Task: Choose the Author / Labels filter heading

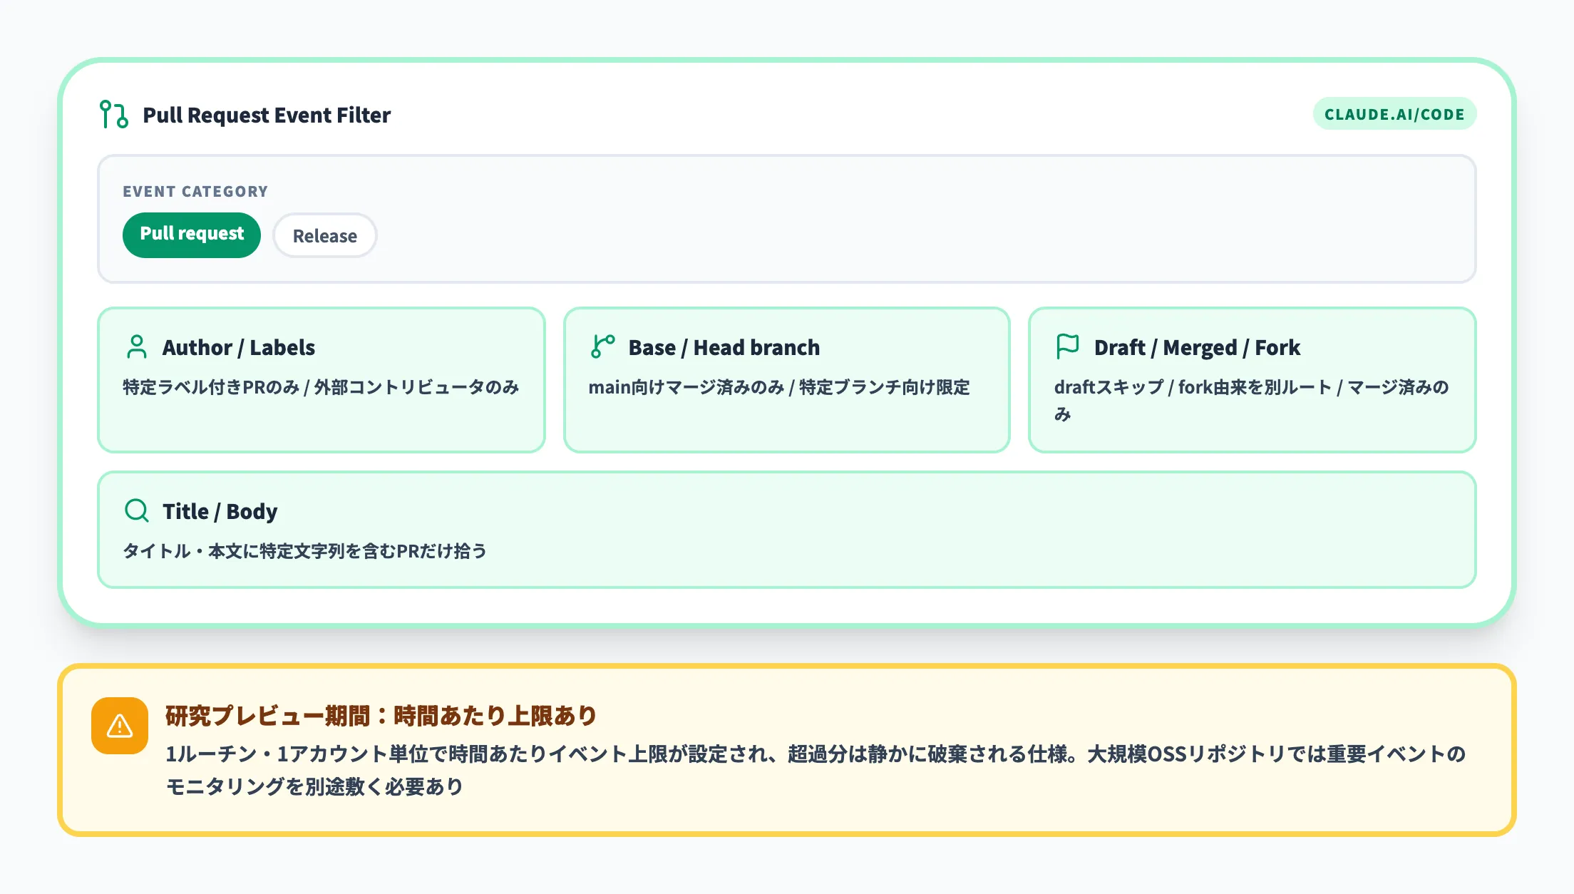Action: [x=239, y=347]
